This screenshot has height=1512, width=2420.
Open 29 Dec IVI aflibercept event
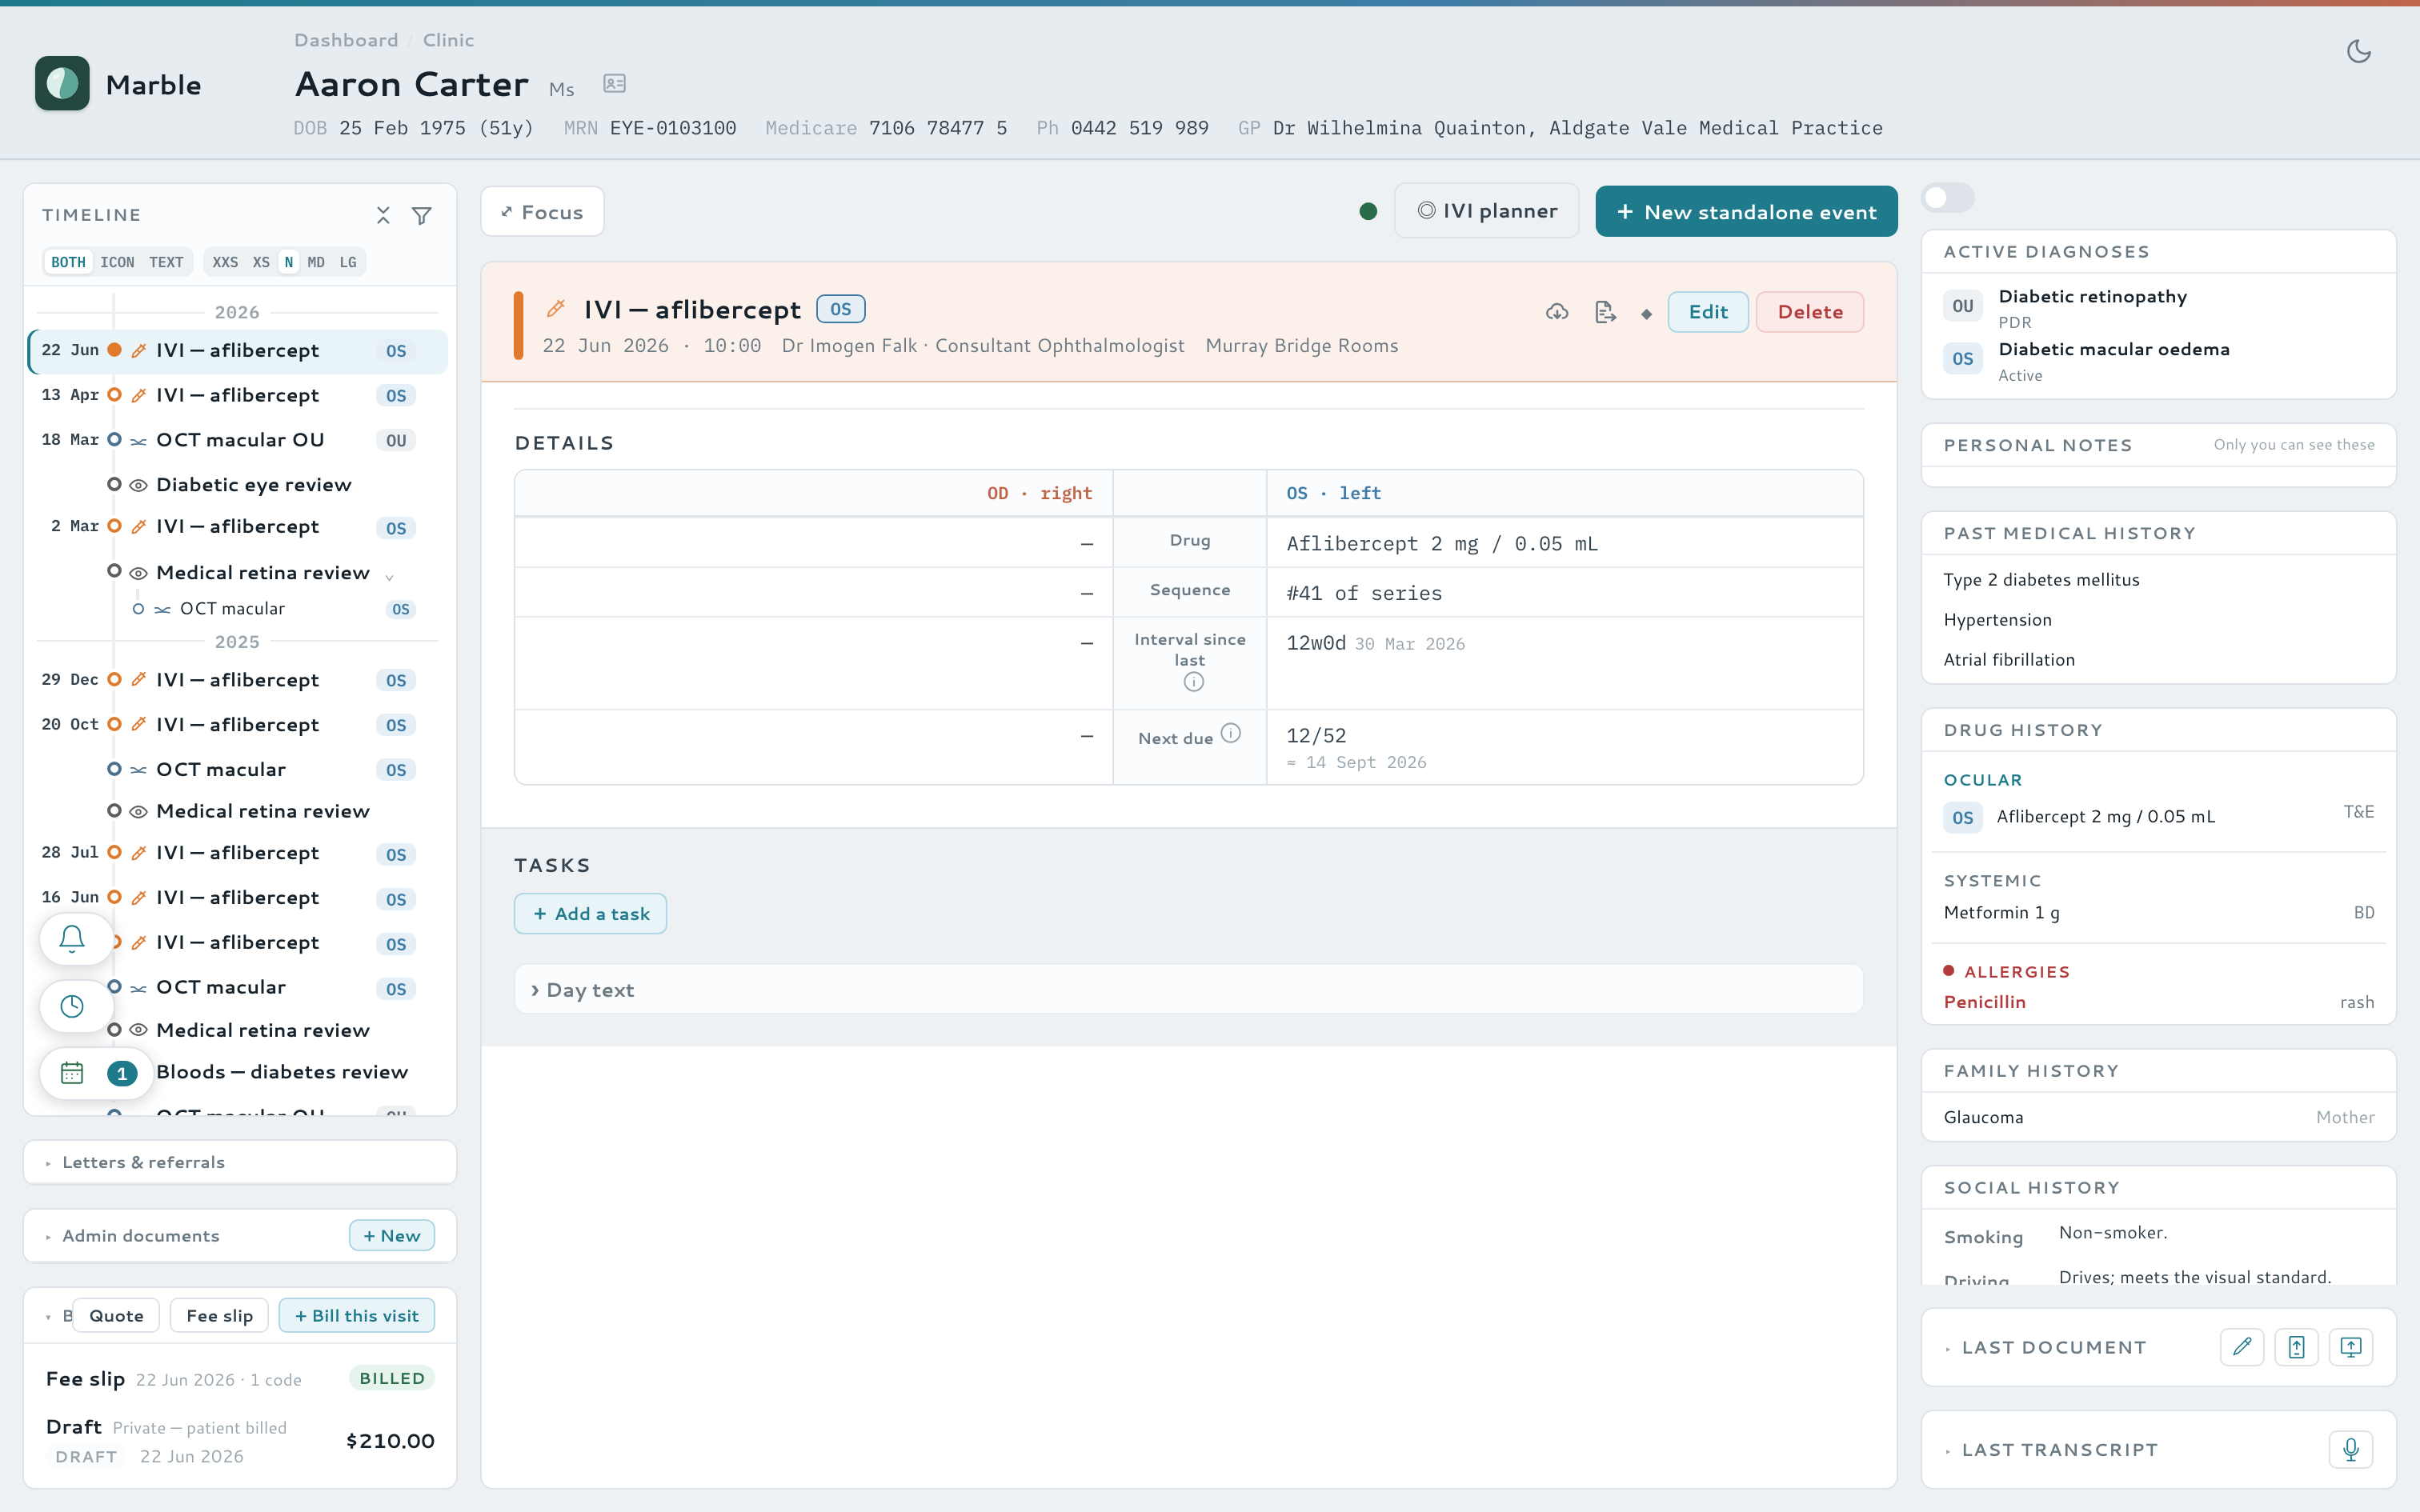click(x=237, y=680)
